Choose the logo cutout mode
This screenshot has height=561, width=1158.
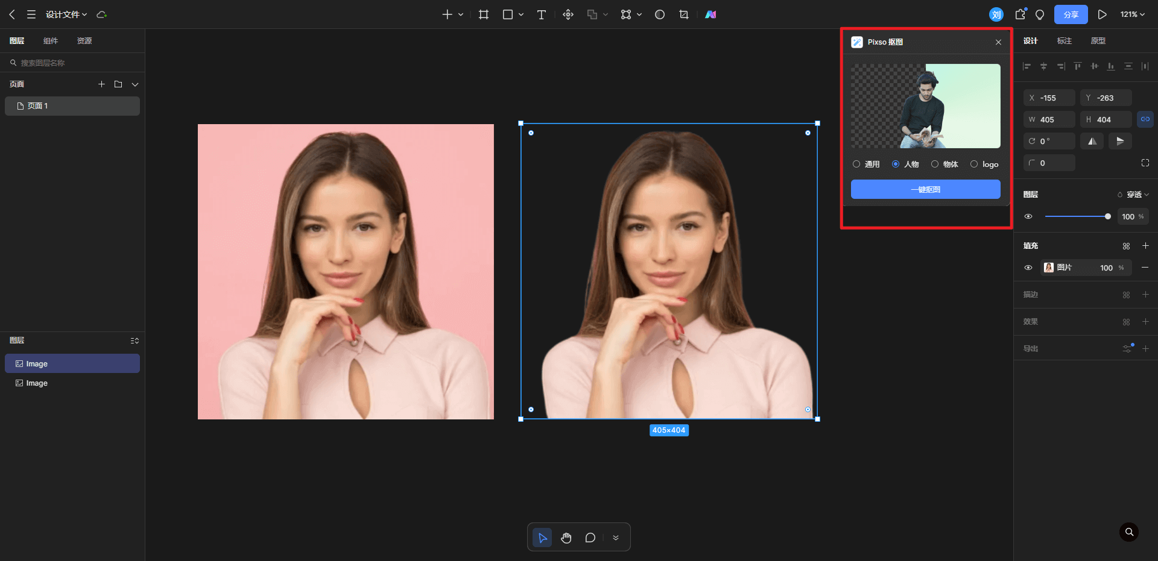[x=974, y=164]
